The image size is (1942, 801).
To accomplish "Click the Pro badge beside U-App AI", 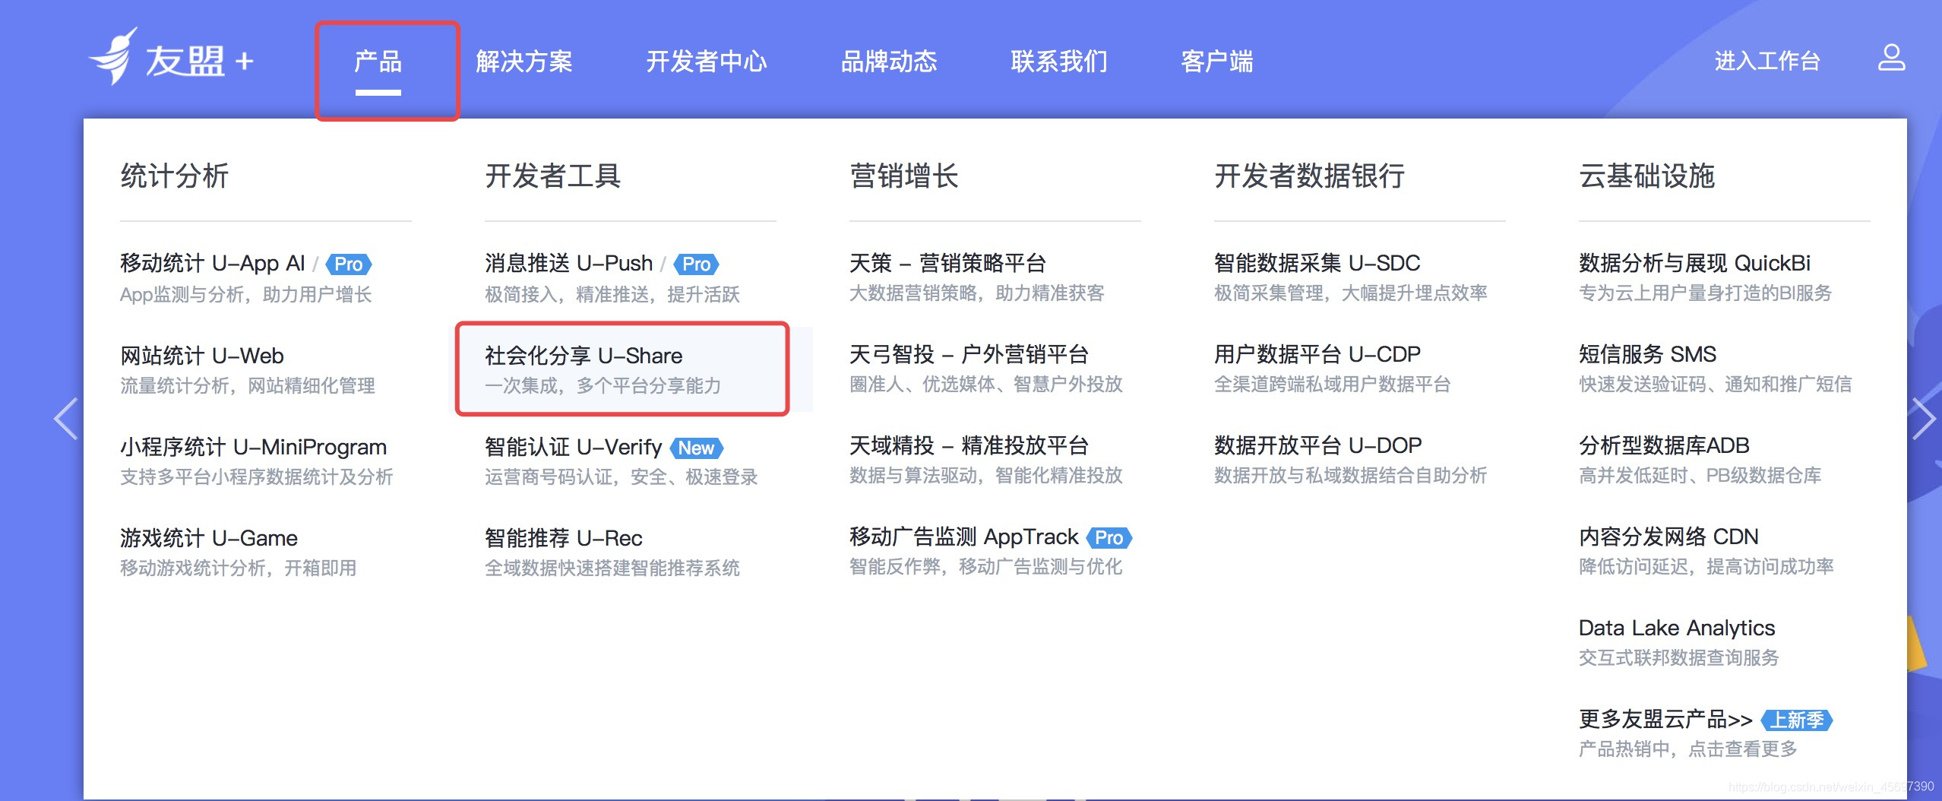I will [349, 264].
